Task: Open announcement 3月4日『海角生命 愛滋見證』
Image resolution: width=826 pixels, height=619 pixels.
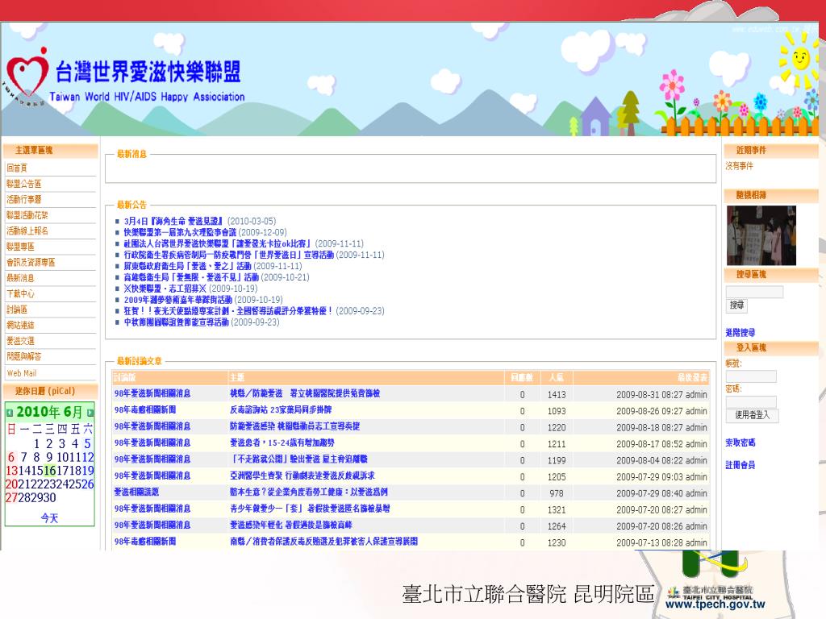Action: [x=174, y=221]
